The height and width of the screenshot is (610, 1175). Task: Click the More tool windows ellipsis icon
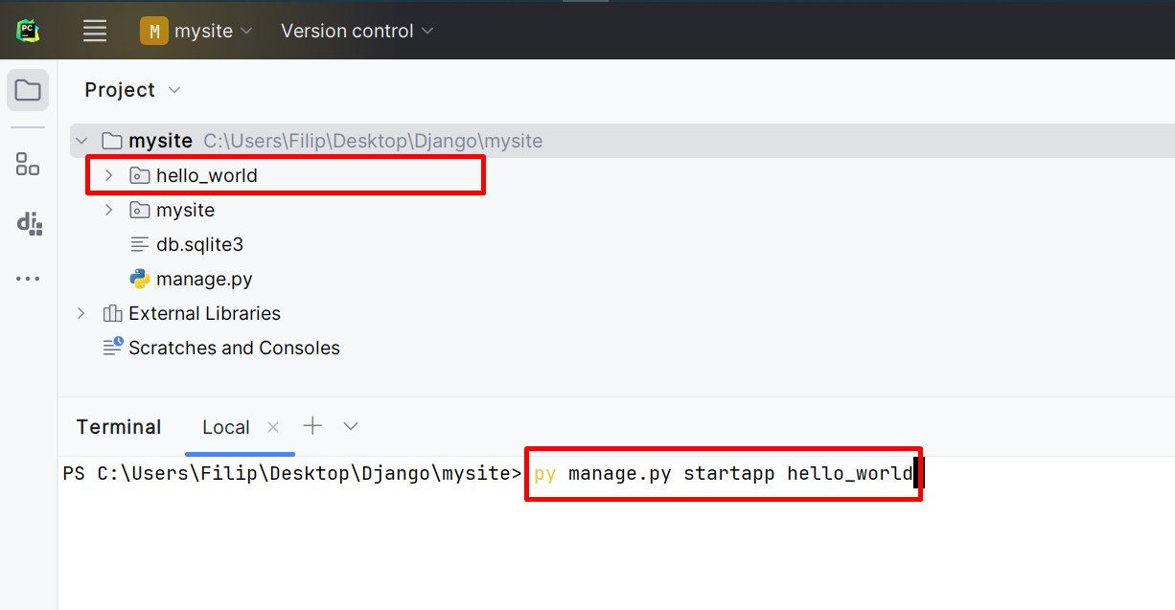click(27, 279)
